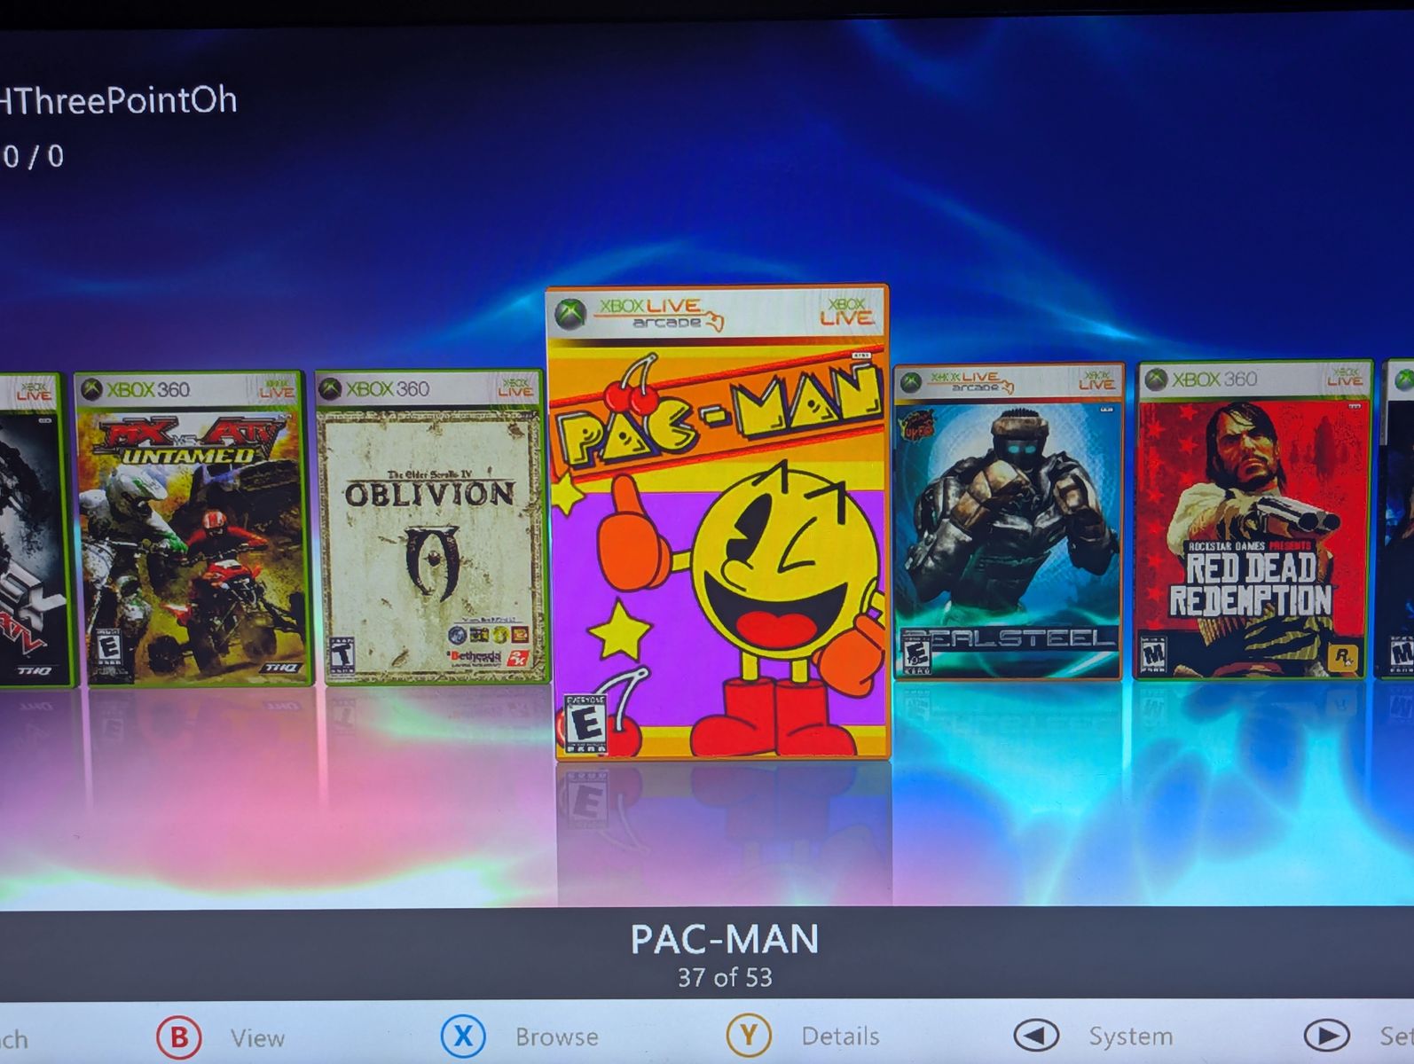1414x1064 pixels.
Task: Open the Red Dead Redemption cover
Action: pos(1253,520)
